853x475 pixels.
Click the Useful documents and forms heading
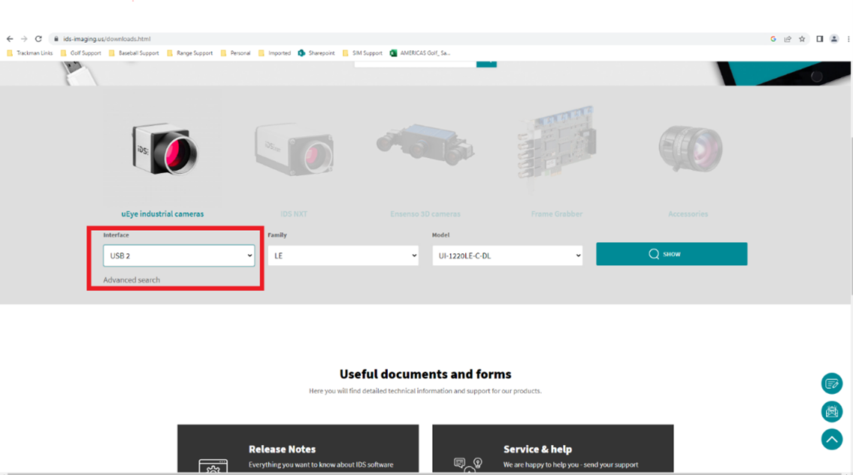pos(425,374)
